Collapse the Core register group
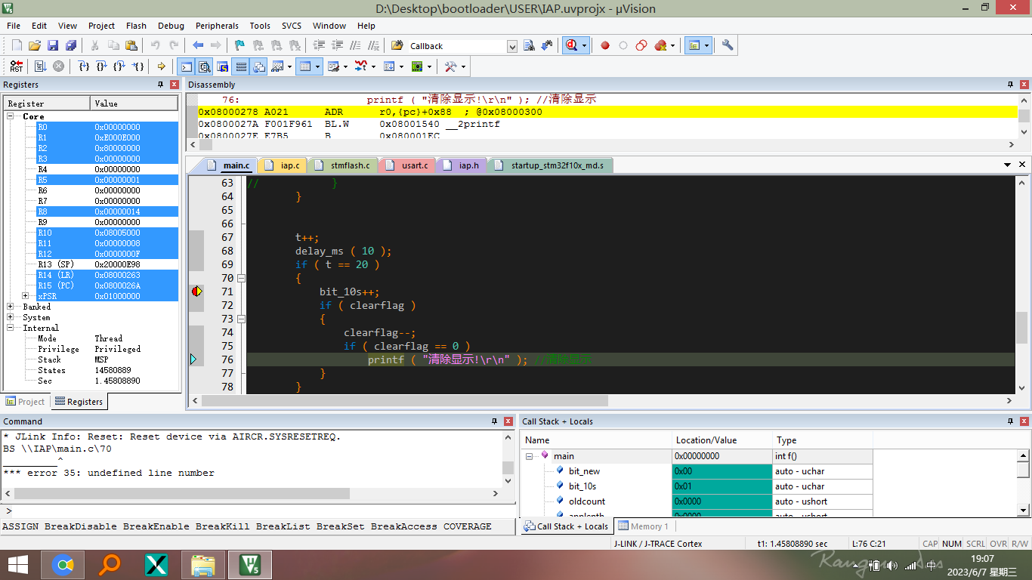The image size is (1032, 580). (x=11, y=116)
